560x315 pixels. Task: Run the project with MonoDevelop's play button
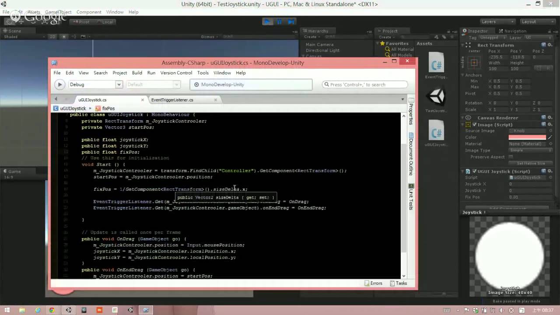(60, 84)
